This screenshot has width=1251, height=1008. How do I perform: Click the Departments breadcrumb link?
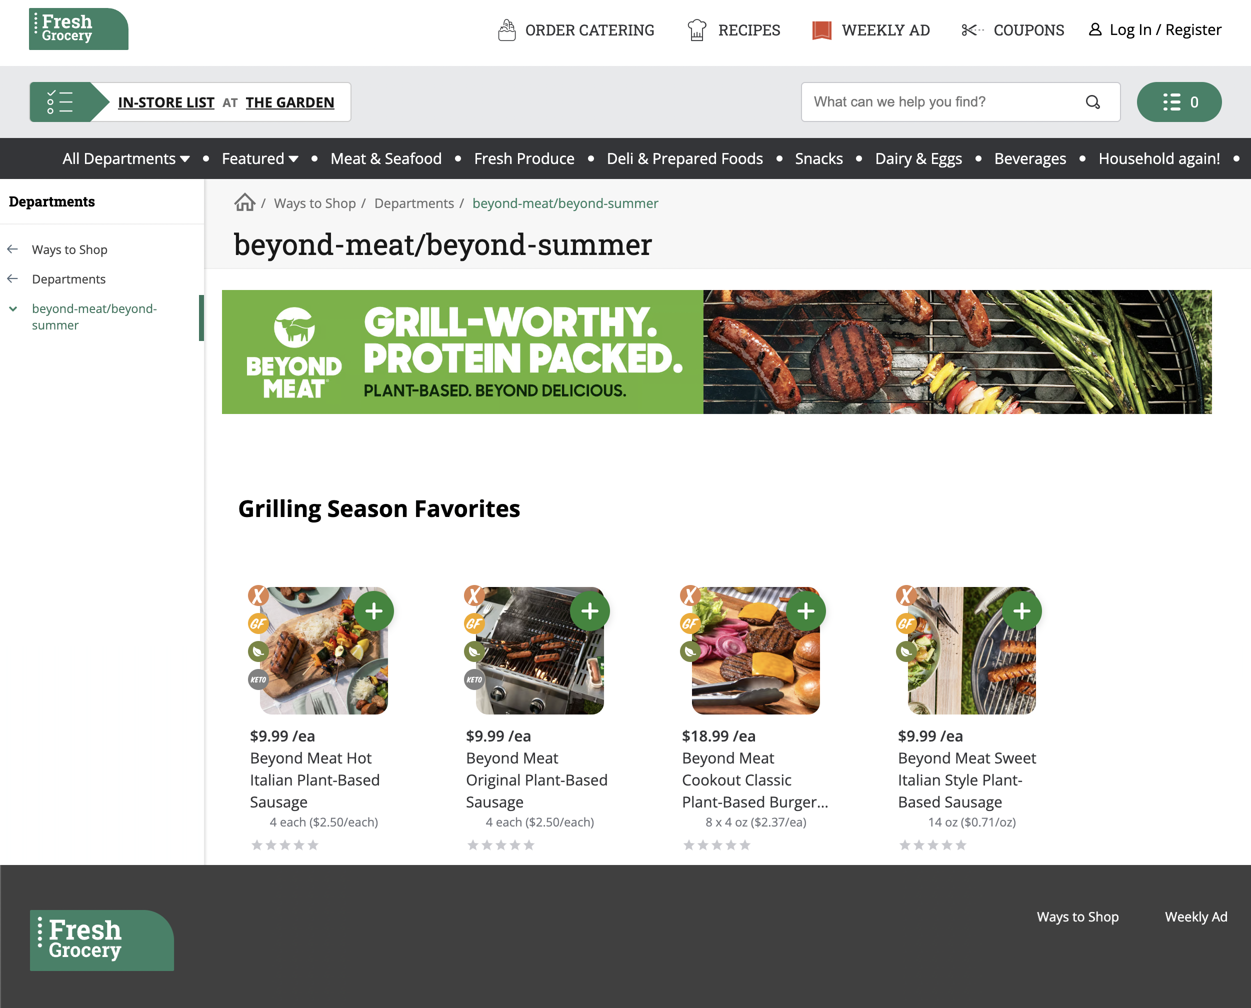(x=413, y=202)
